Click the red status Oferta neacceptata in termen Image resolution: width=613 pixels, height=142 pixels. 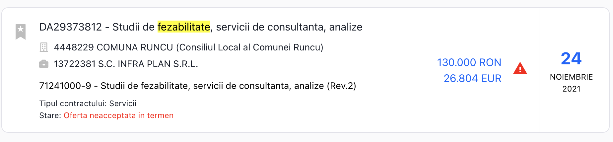[118, 115]
